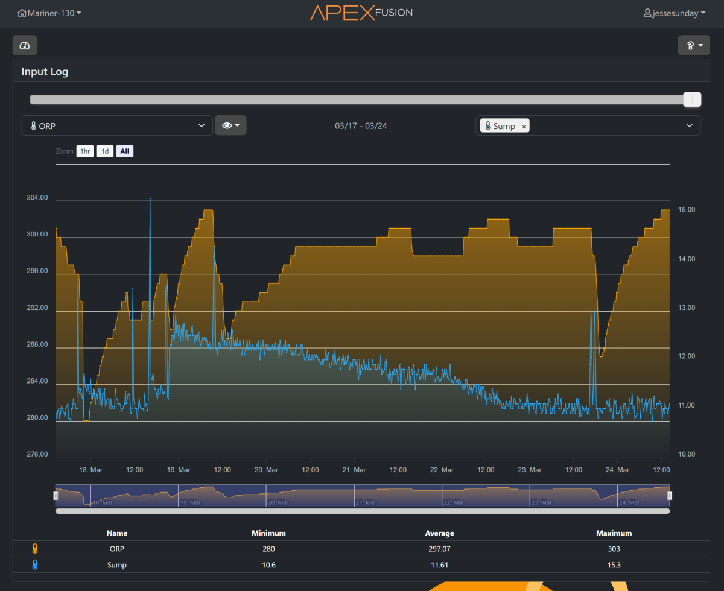Click Sump average value 11.61

point(439,565)
